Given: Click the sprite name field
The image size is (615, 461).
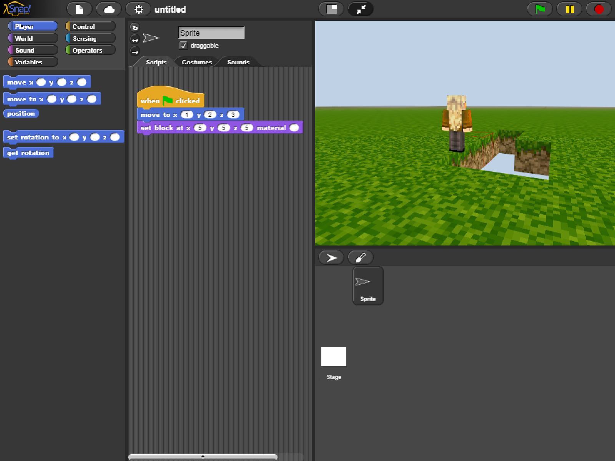Looking at the screenshot, I should 211,33.
